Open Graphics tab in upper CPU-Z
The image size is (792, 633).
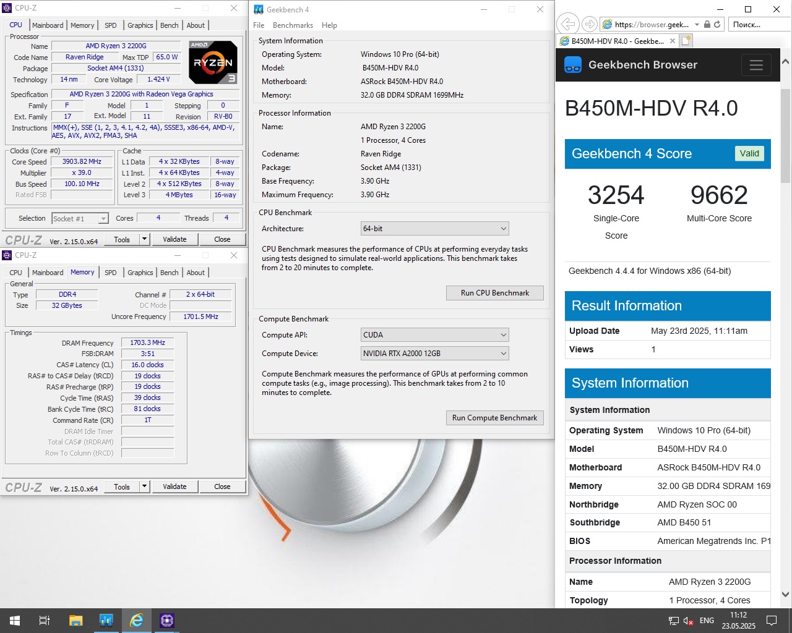point(140,25)
